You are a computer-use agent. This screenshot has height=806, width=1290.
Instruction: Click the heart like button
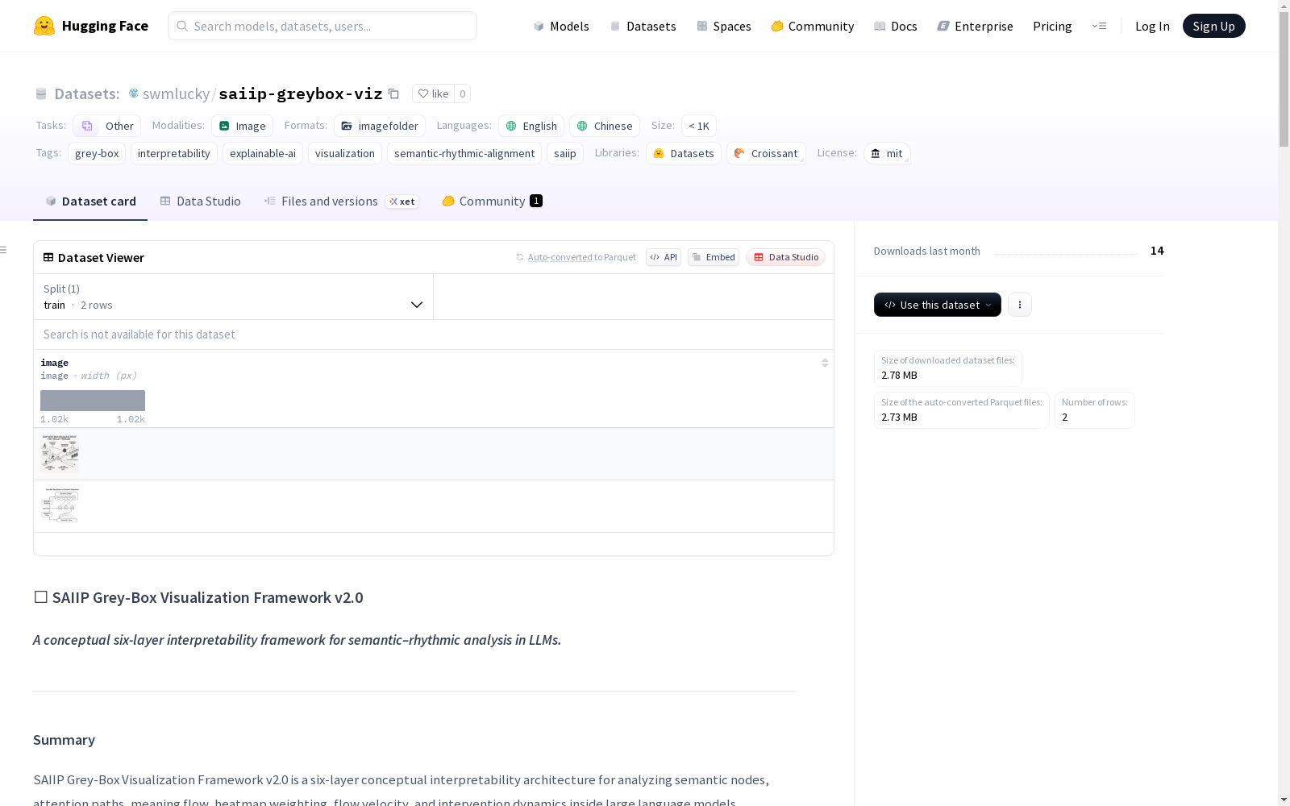pyautogui.click(x=433, y=93)
